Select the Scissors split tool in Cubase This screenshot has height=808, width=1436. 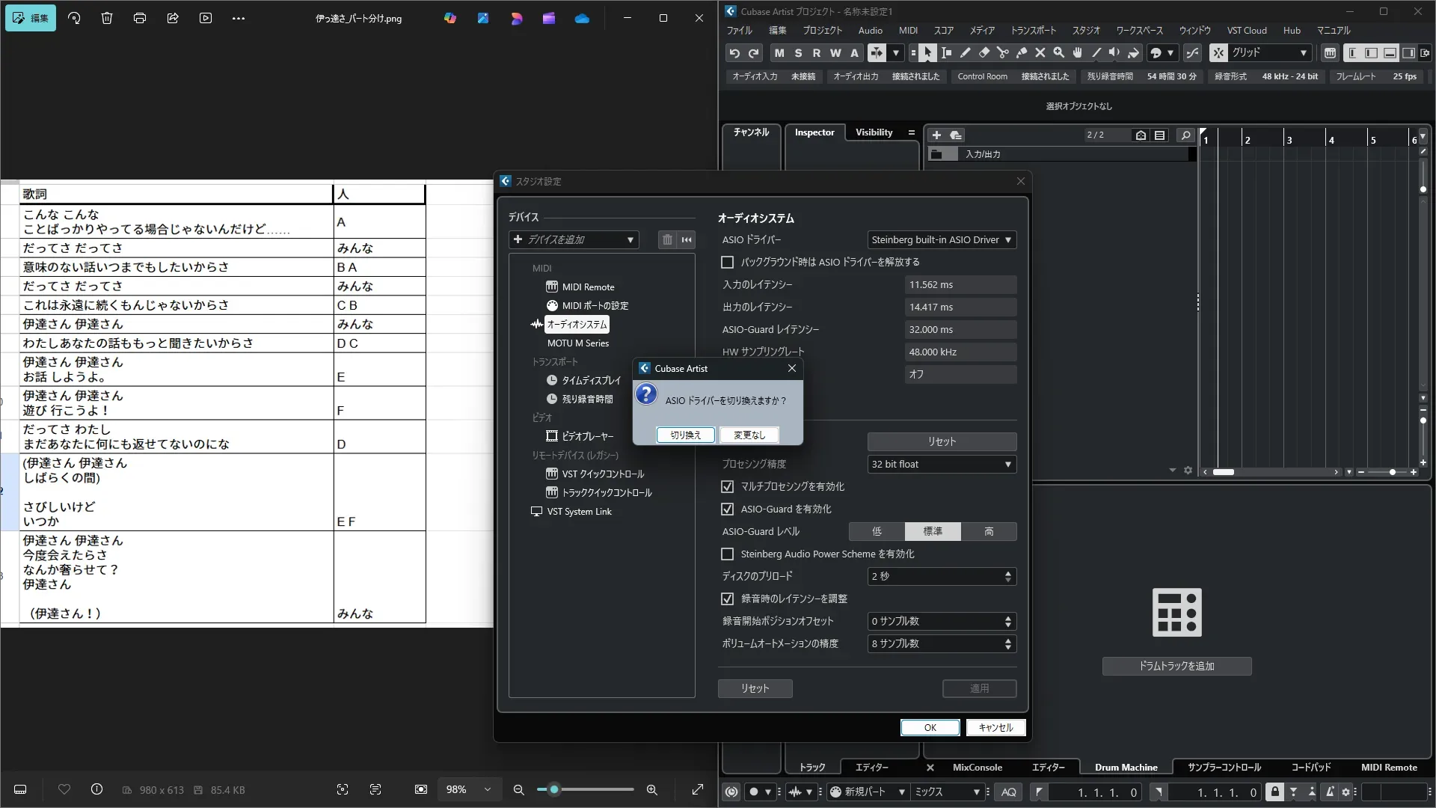click(x=1003, y=53)
